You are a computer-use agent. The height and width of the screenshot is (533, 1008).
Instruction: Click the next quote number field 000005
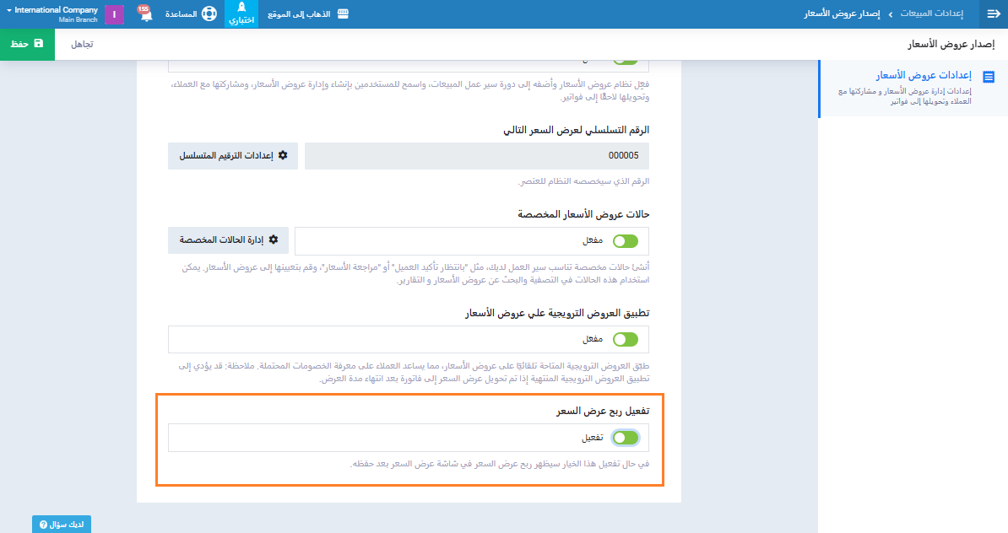point(476,156)
